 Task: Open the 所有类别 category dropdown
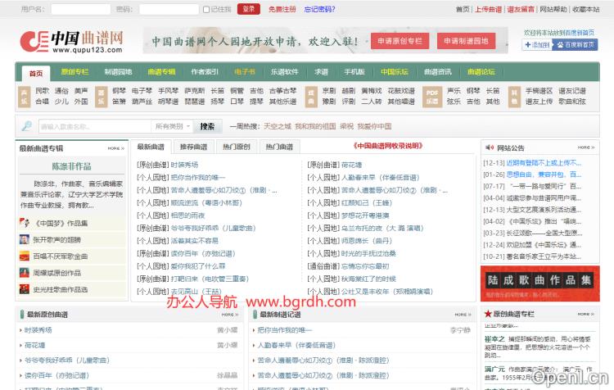click(x=172, y=126)
